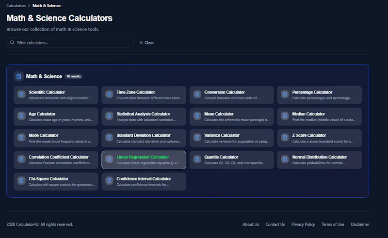Click the search magnifier icon in filter box
The height and width of the screenshot is (238, 388).
12,43
